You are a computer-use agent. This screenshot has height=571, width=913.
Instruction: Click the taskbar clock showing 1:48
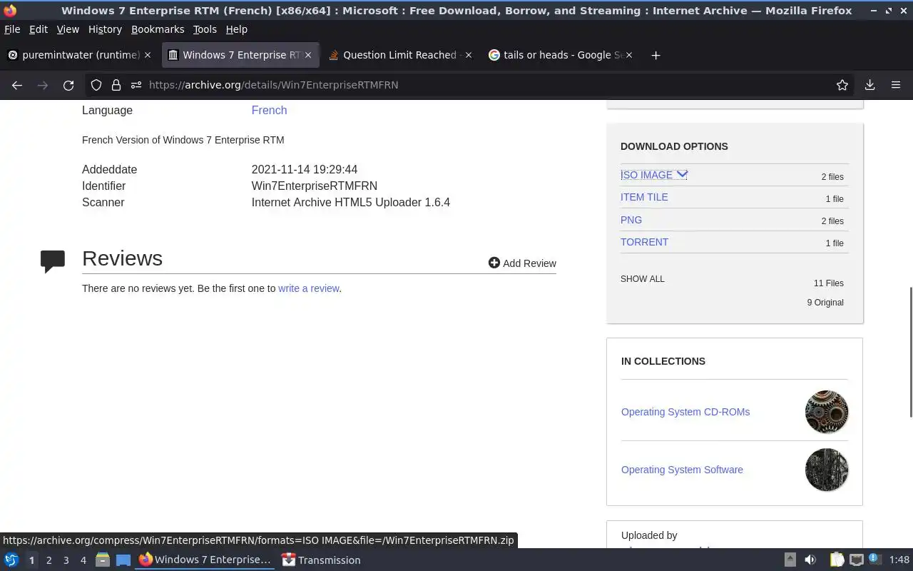(x=899, y=560)
